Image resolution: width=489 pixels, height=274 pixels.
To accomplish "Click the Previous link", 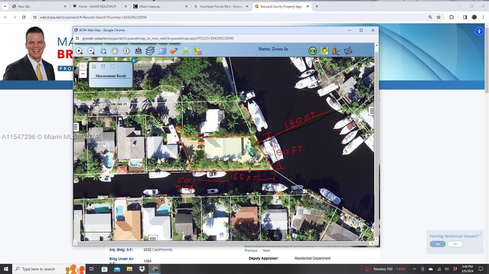I will 251,250.
